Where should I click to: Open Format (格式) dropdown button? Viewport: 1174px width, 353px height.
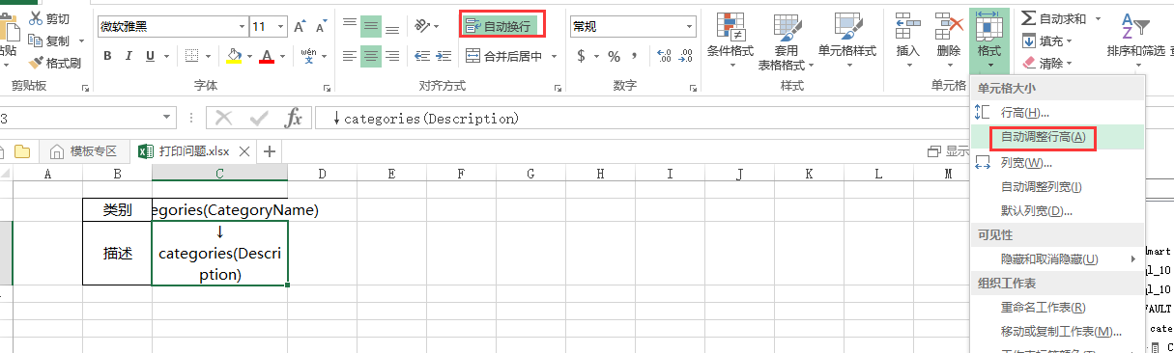[989, 41]
